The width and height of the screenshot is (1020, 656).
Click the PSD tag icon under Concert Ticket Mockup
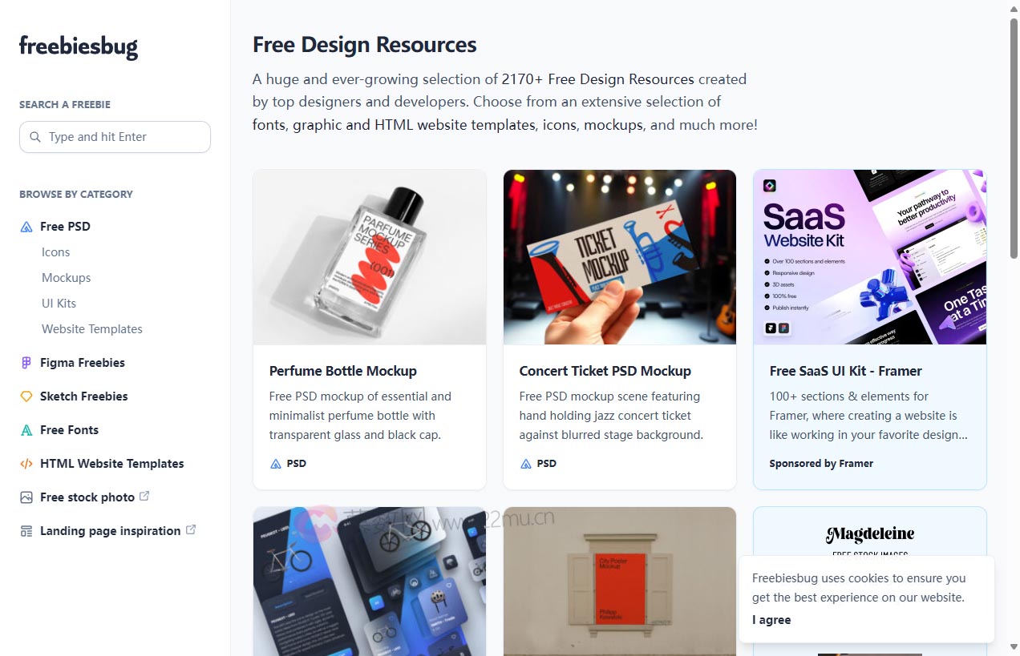526,464
